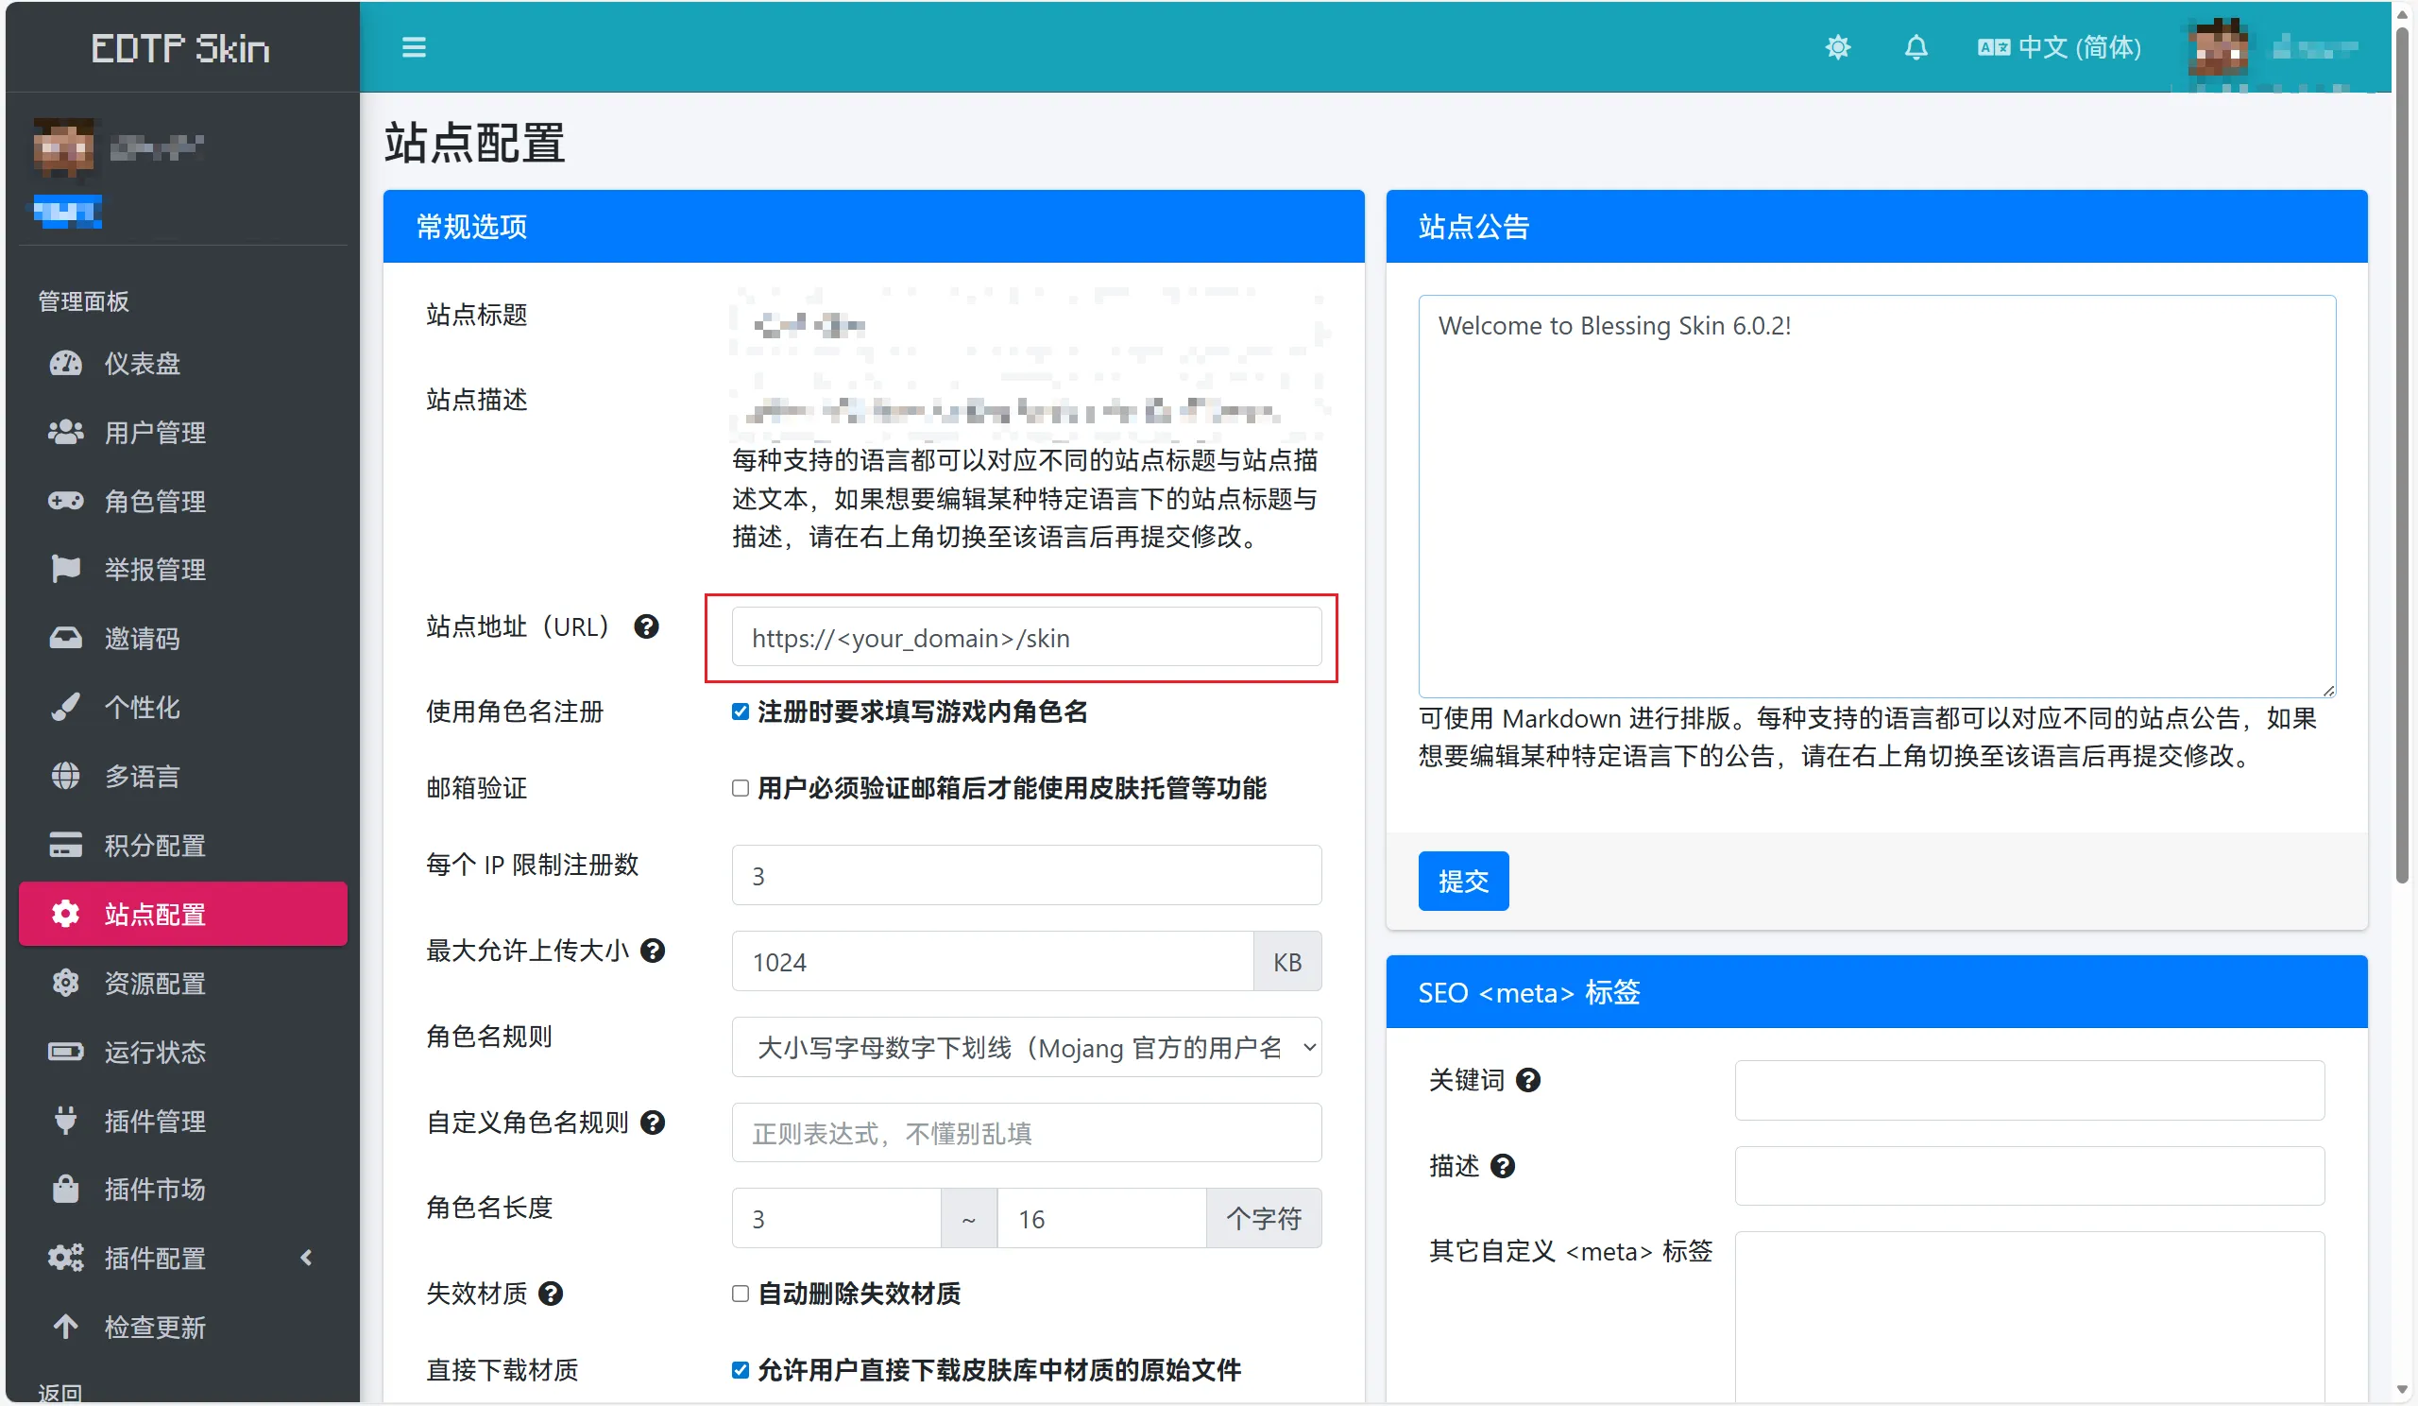The height and width of the screenshot is (1406, 2418).
Task: Click help icon next to 自定义角色名规则
Action: 653,1122
